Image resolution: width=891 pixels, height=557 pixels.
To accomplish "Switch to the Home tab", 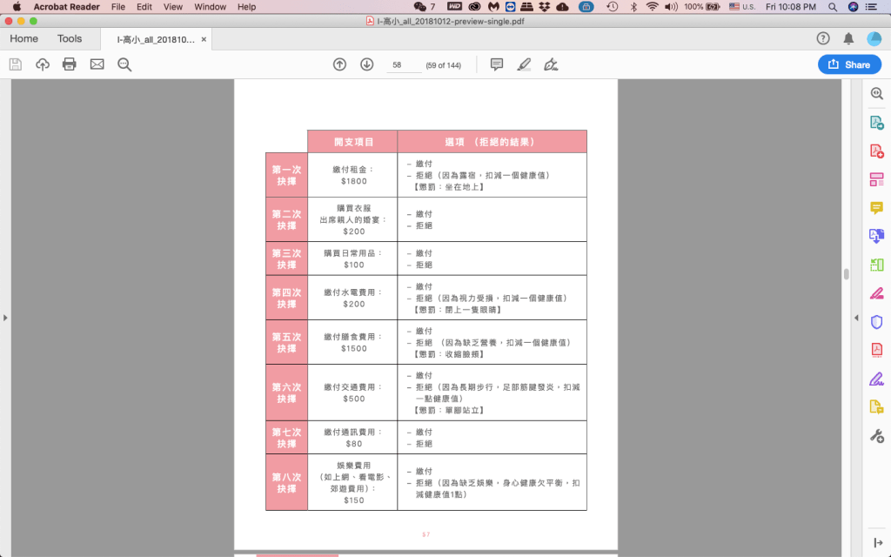I will [23, 39].
